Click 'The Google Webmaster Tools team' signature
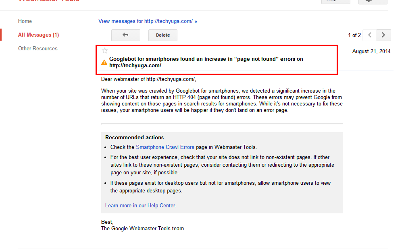The image size is (406, 252). (142, 229)
